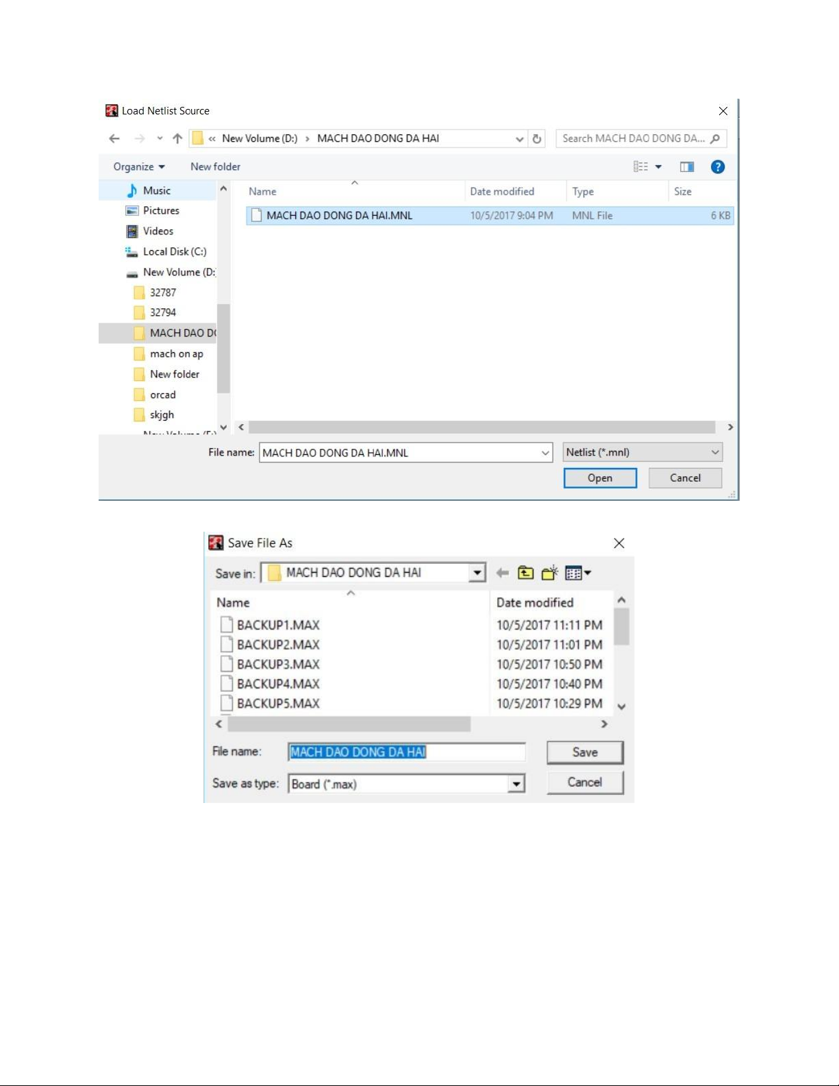
Task: Click the Up One Level folder icon
Action: click(525, 573)
